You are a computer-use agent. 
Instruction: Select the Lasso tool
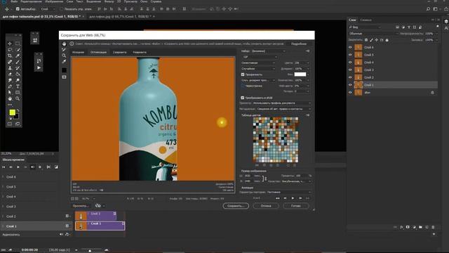(10, 50)
